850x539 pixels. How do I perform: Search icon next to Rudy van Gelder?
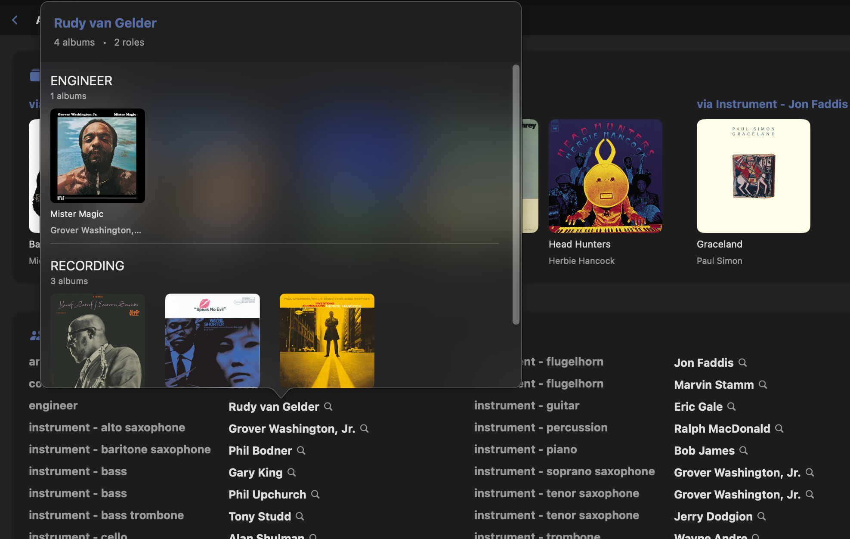328,406
